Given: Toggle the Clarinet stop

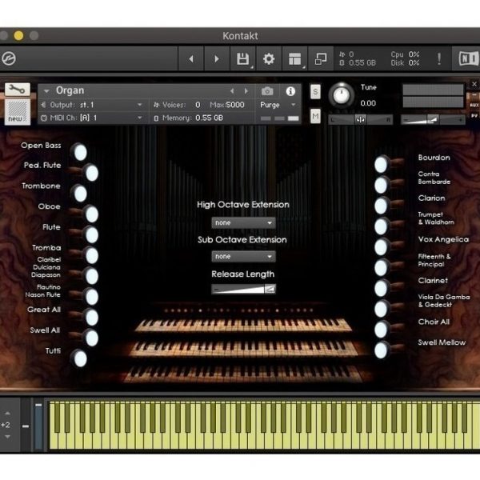Looking at the screenshot, I should point(381,288).
